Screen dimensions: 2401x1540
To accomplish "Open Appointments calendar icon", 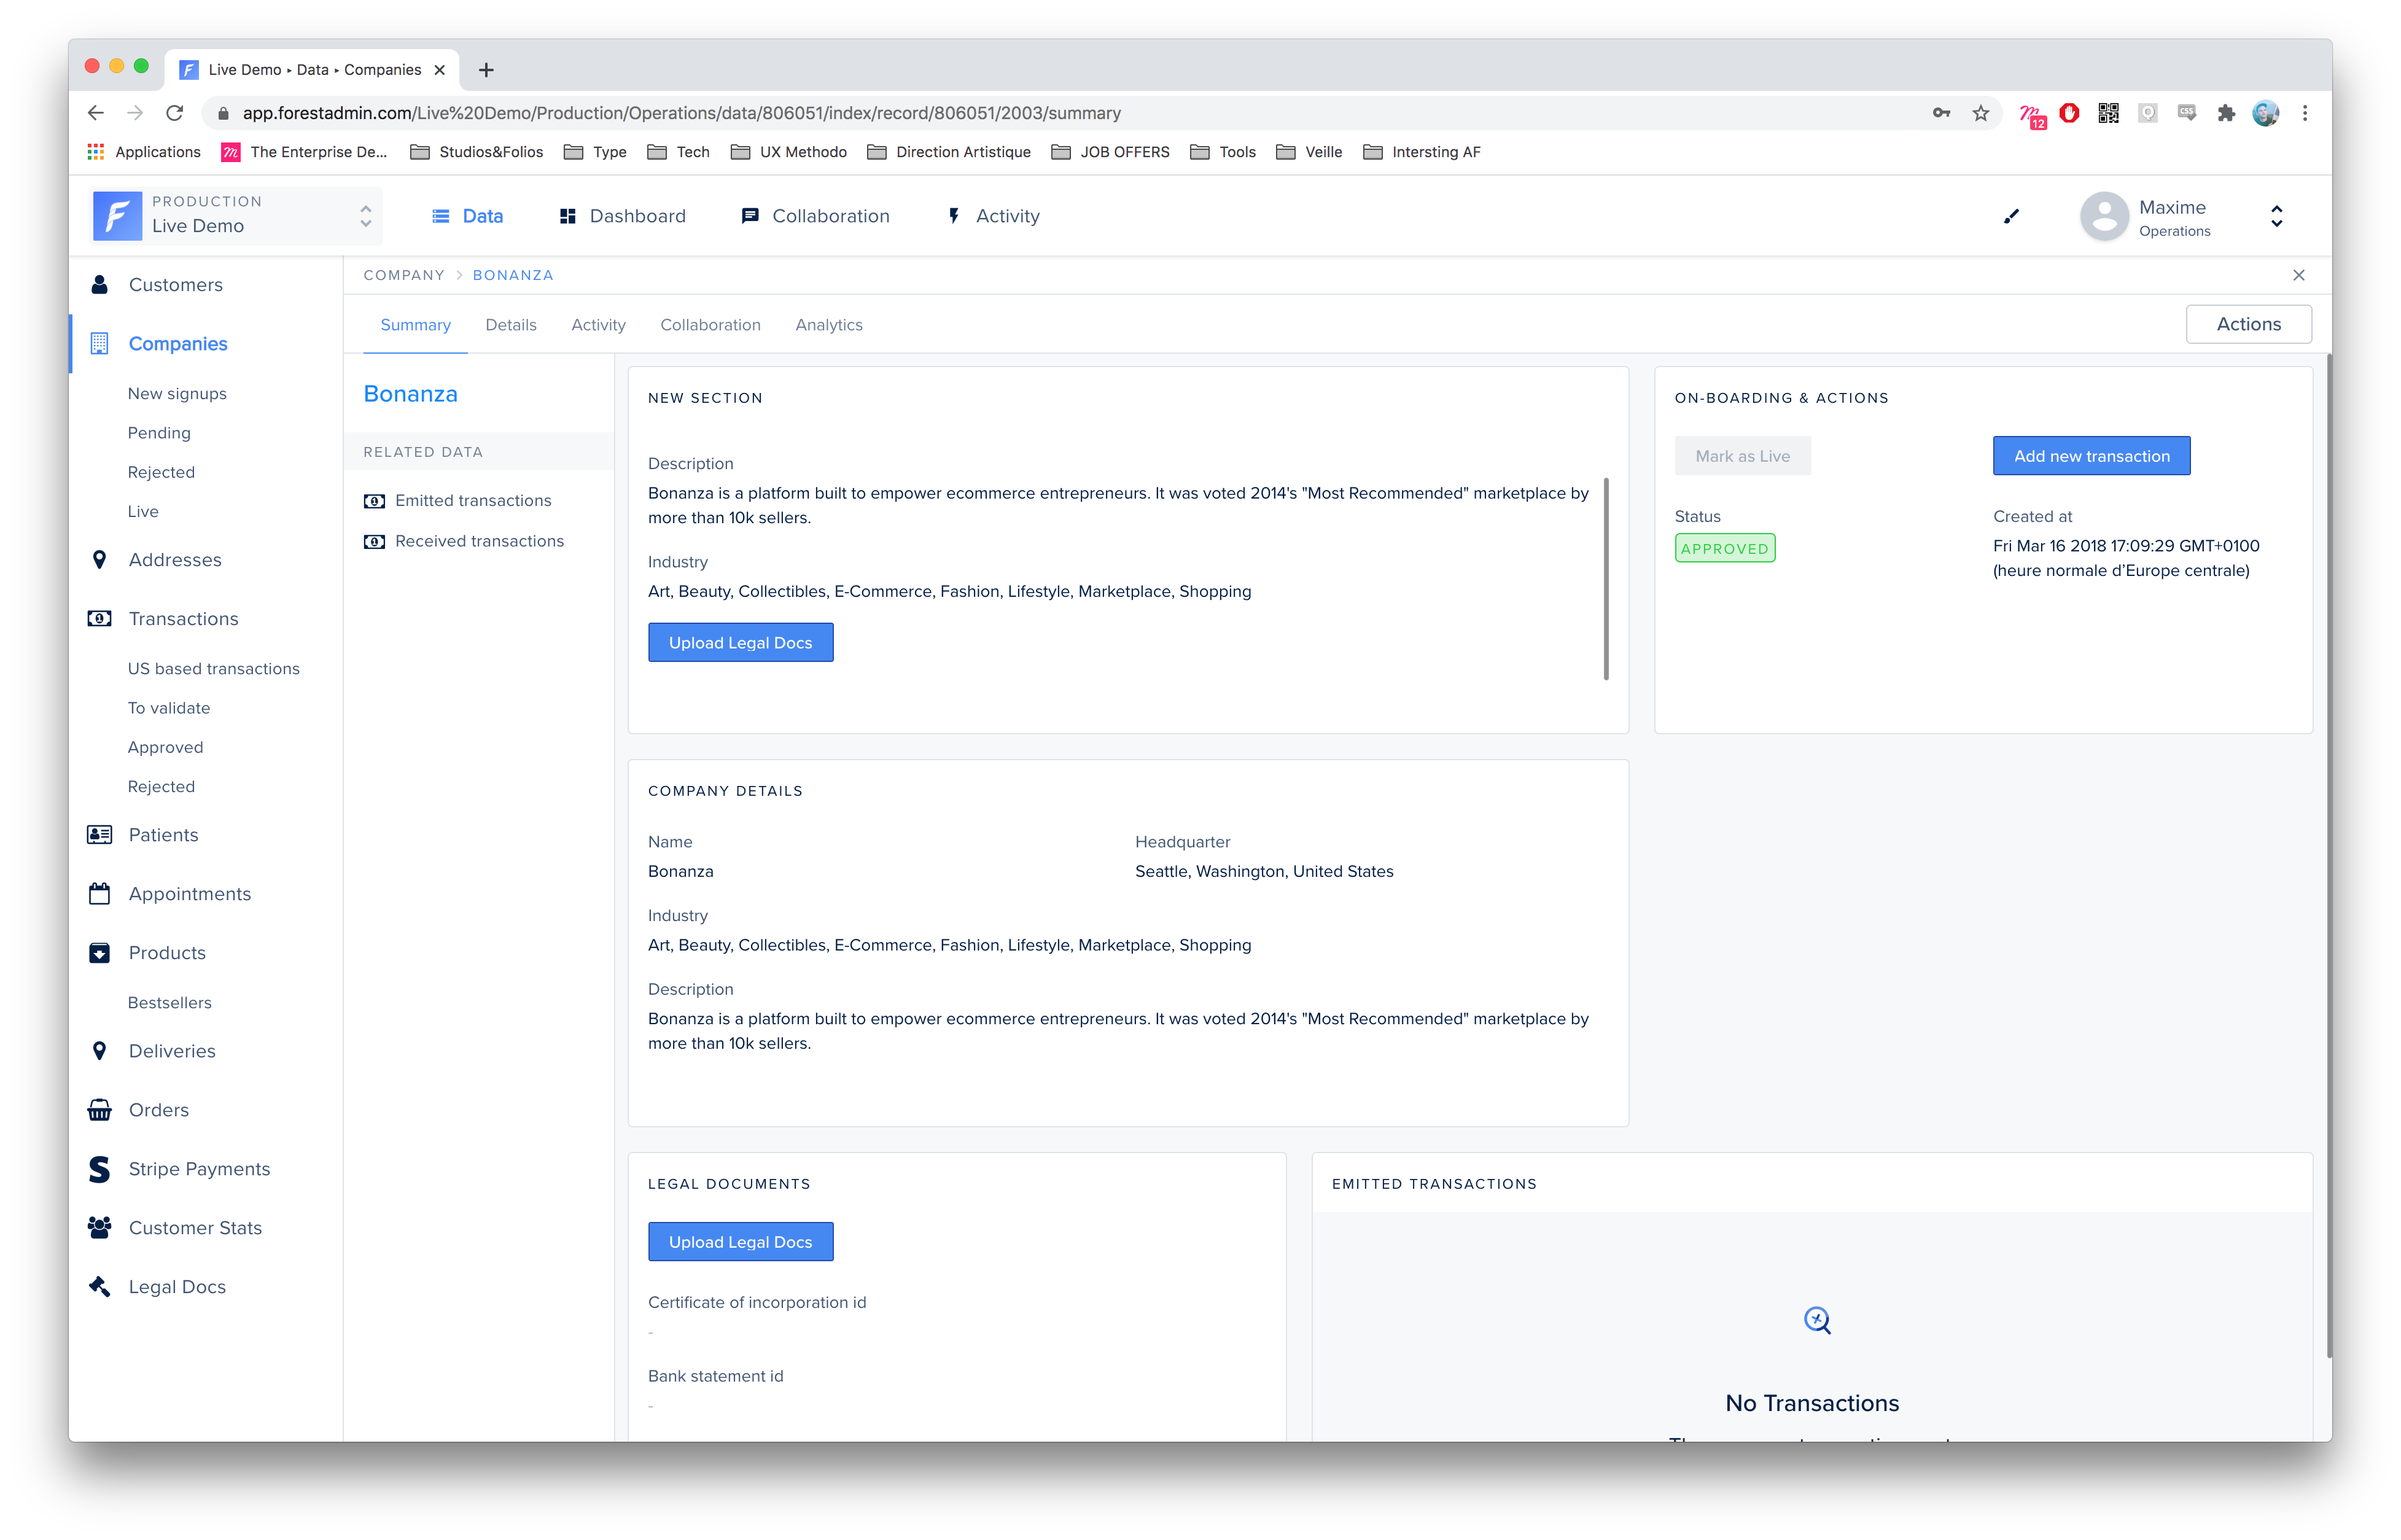I will click(99, 894).
